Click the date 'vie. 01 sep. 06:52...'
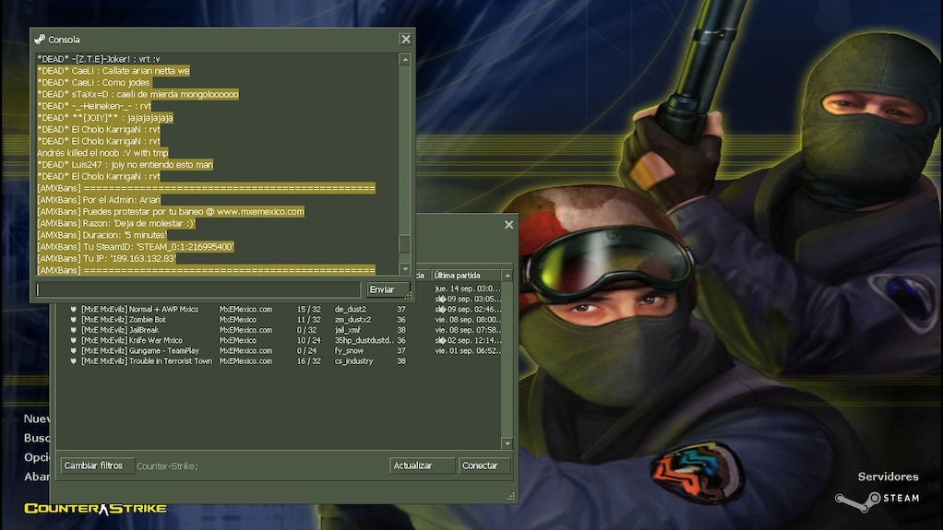Image resolution: width=943 pixels, height=530 pixels. (468, 351)
